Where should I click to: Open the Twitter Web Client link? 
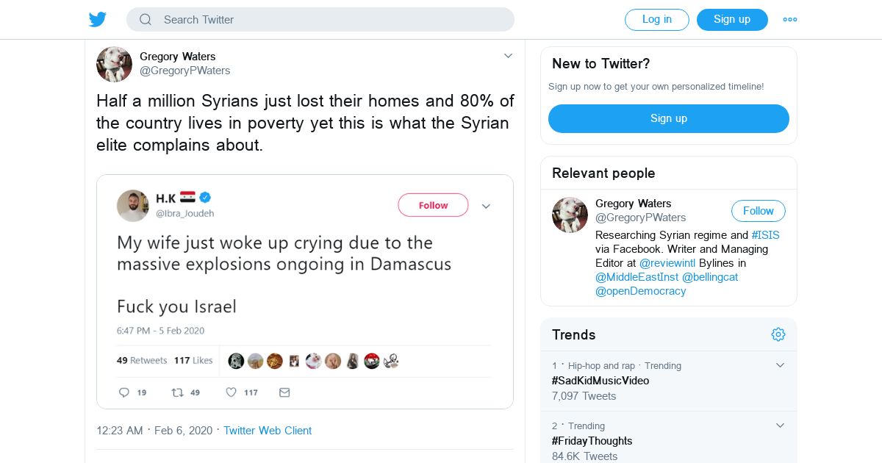point(268,431)
